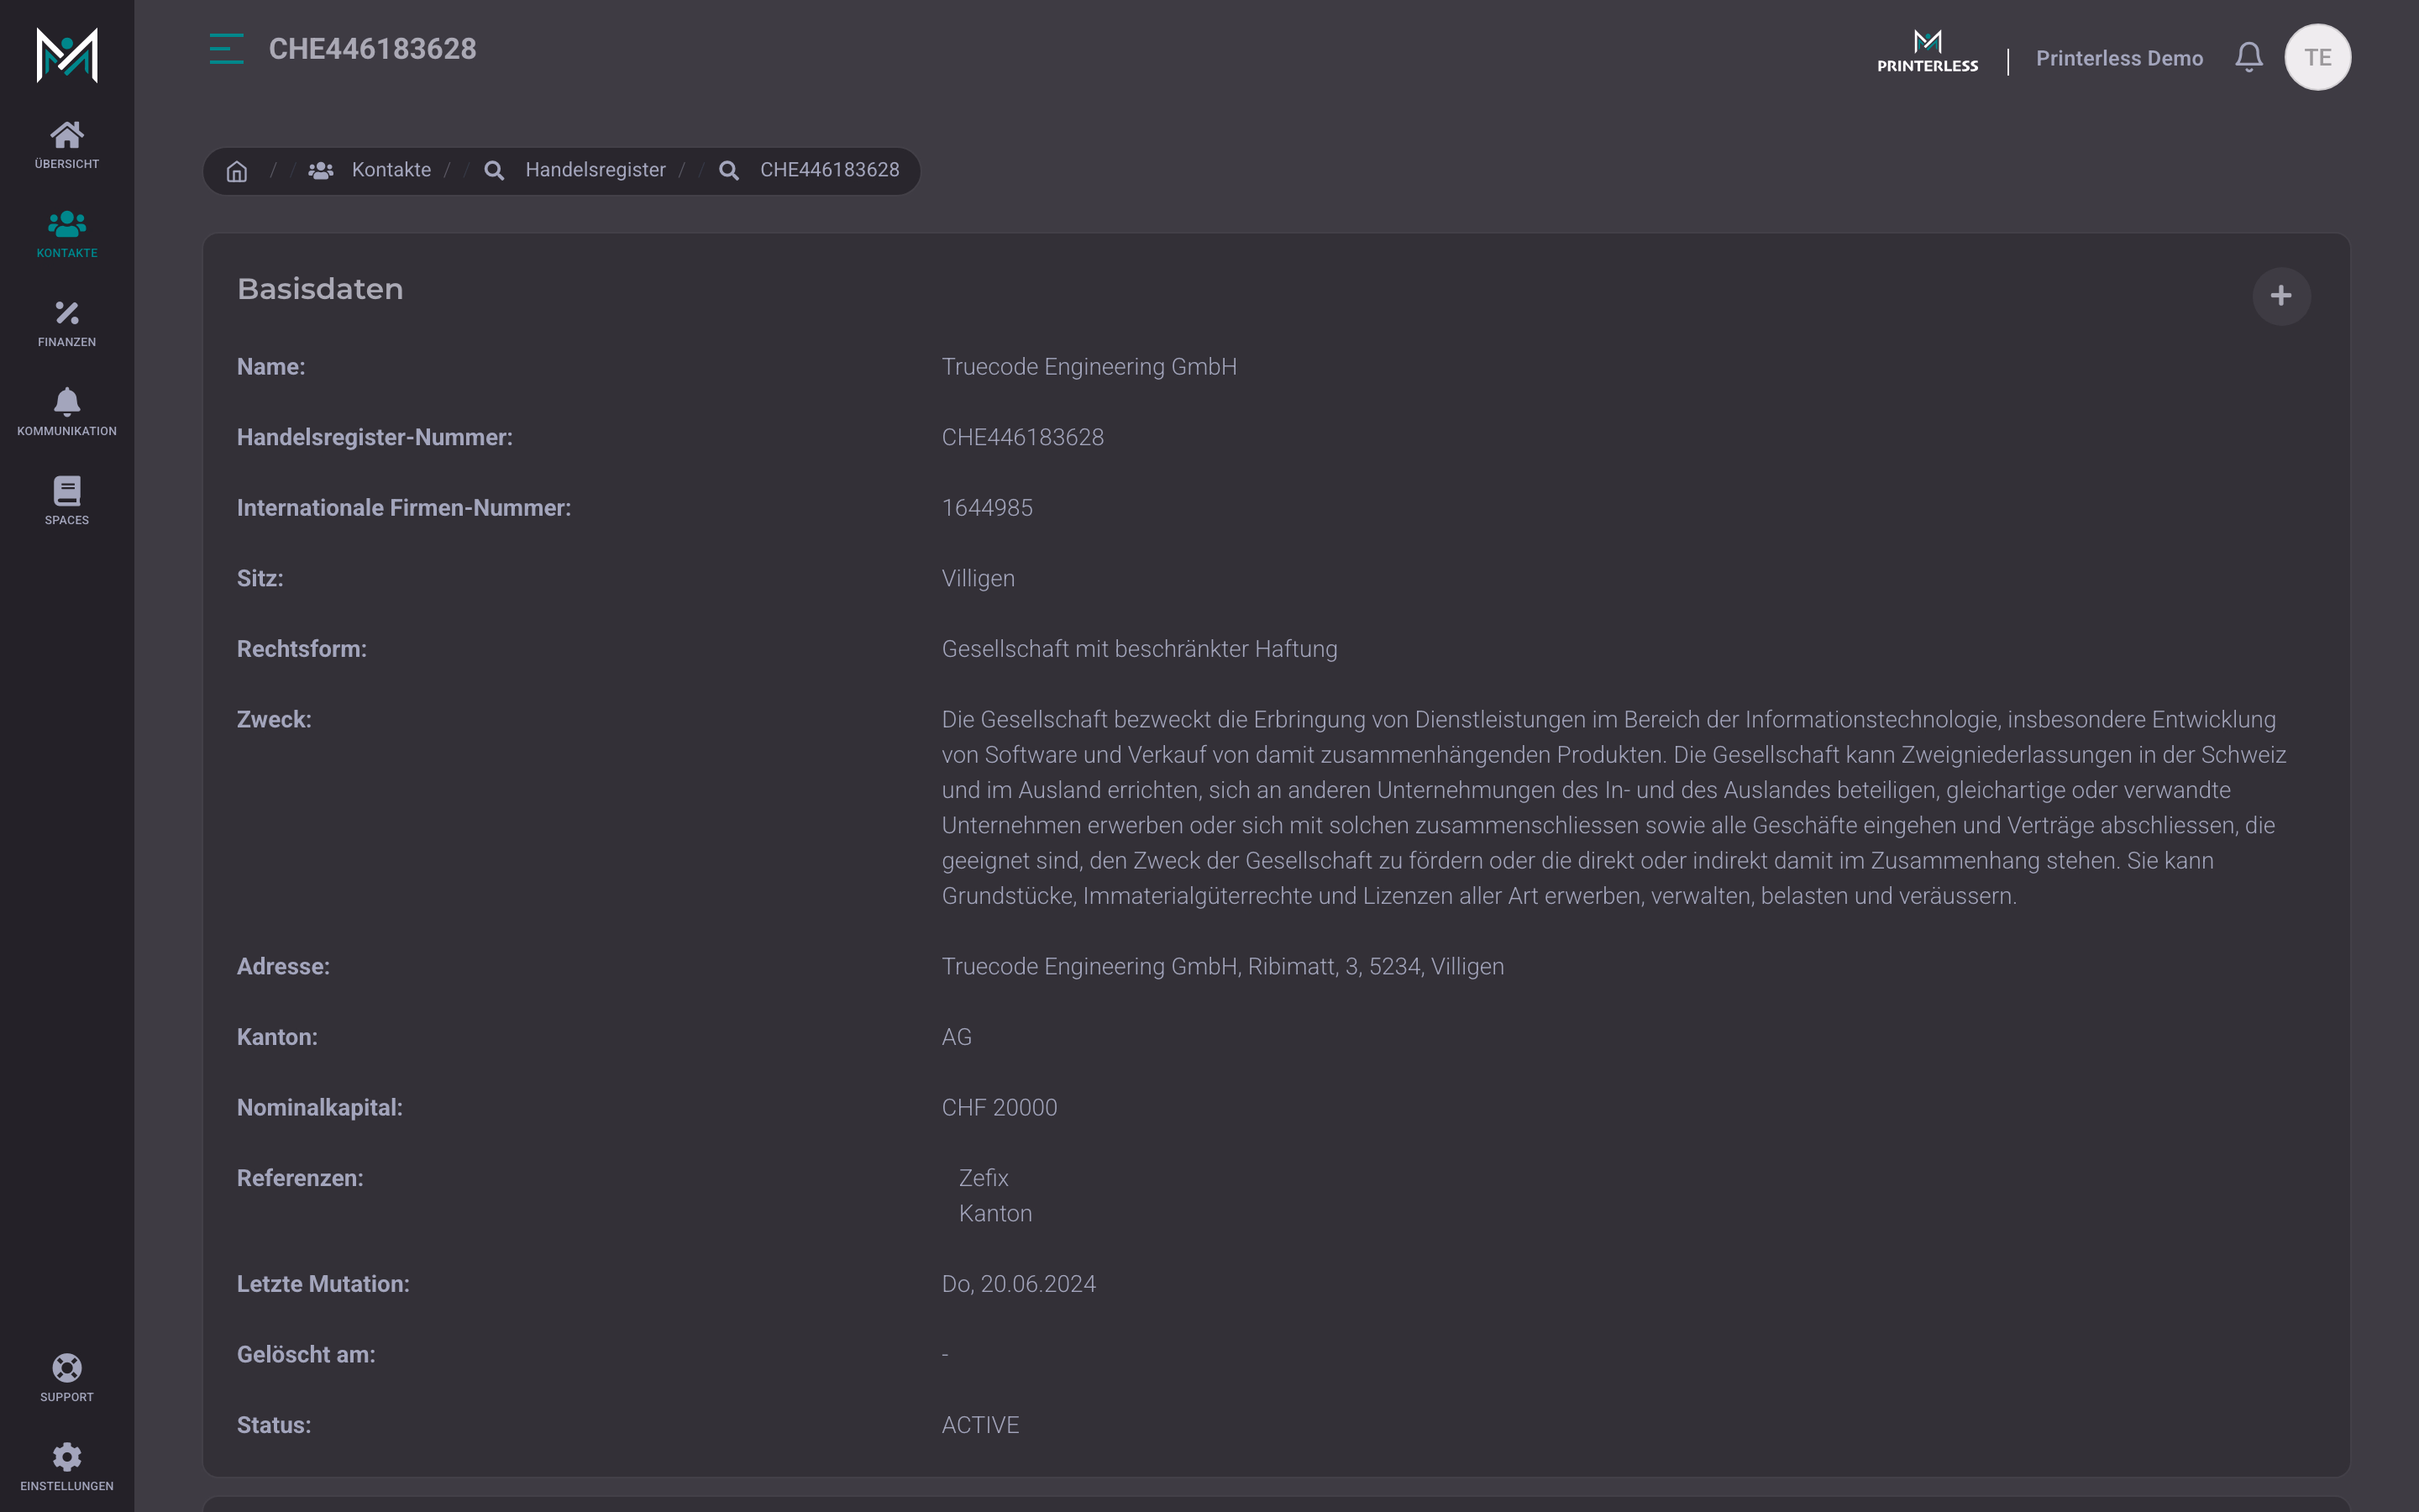Screen dimensions: 2419x1512
Task: Click the Printerless logo in header
Action: coord(1927,52)
